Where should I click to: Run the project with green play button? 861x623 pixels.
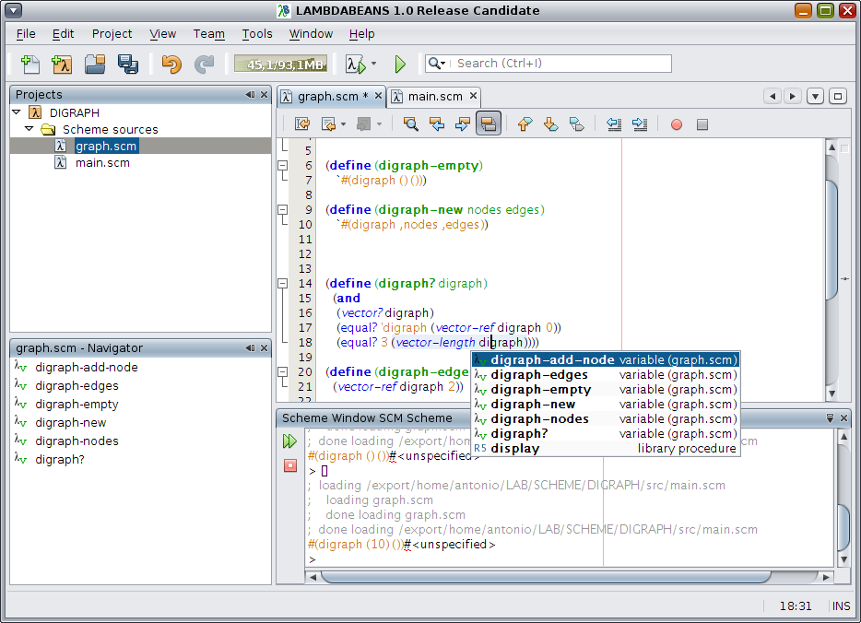400,65
